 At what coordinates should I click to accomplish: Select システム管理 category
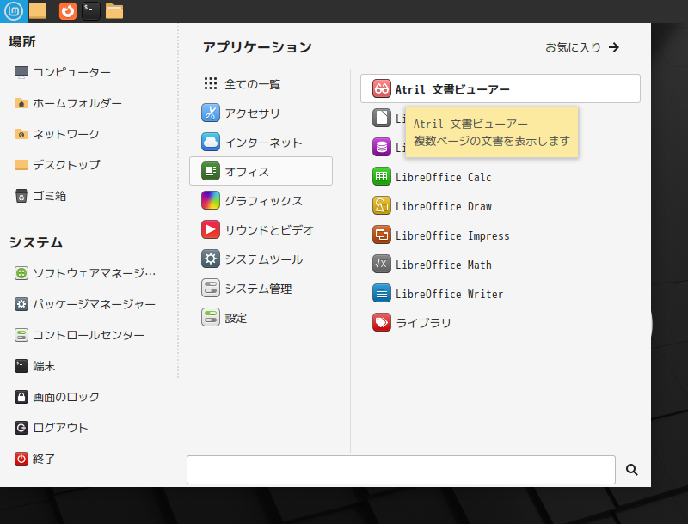(x=261, y=289)
